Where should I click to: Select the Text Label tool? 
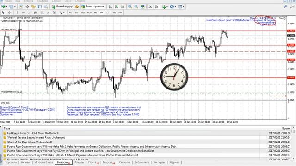[55, 12]
